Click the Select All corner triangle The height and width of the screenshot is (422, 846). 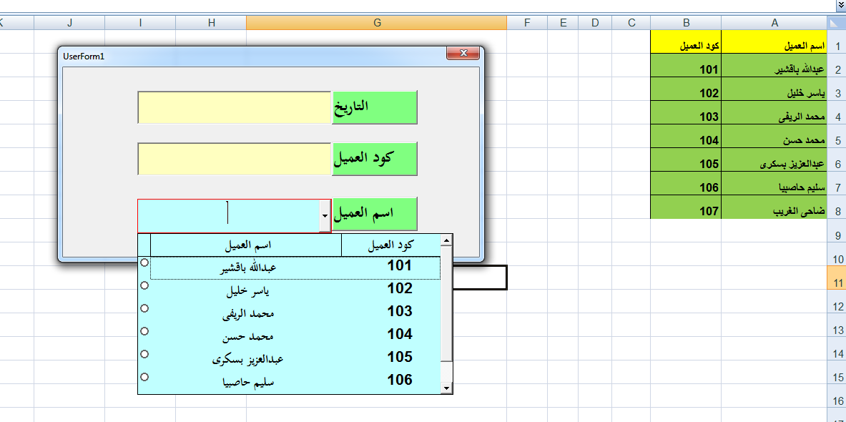click(836, 22)
